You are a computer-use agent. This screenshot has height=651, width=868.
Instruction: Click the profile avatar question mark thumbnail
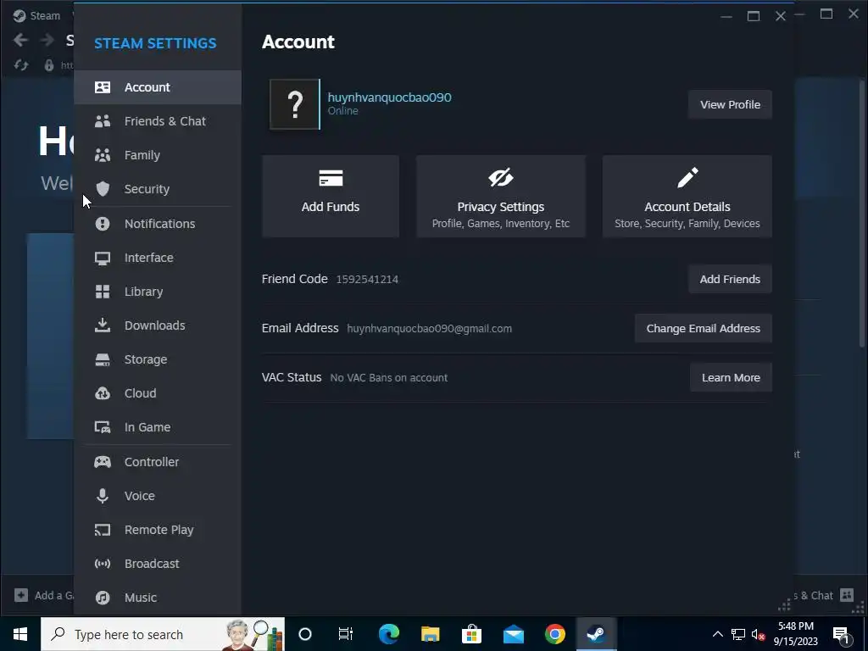(x=294, y=104)
